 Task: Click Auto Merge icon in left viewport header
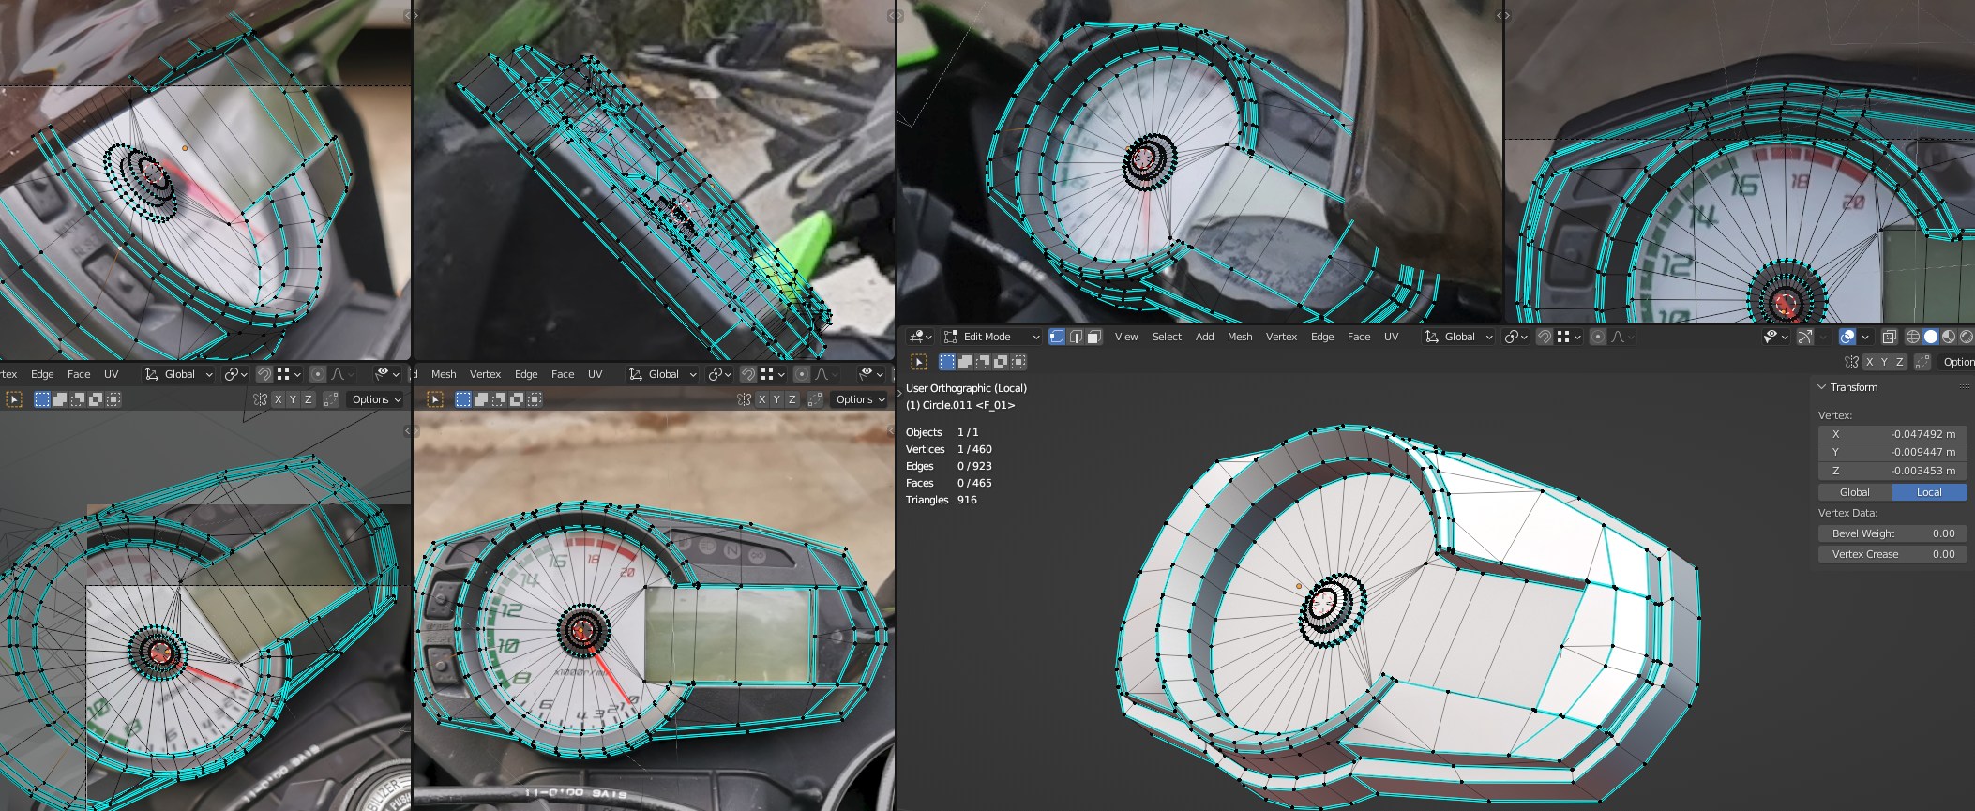(331, 399)
